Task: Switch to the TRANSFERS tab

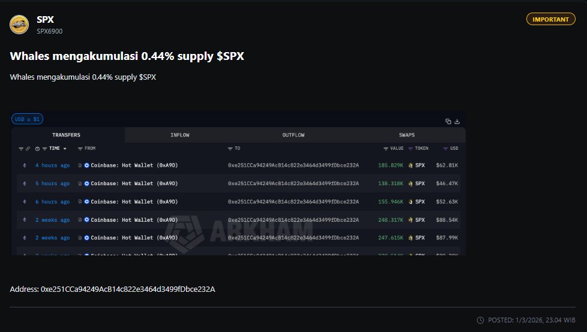Action: [x=66, y=135]
